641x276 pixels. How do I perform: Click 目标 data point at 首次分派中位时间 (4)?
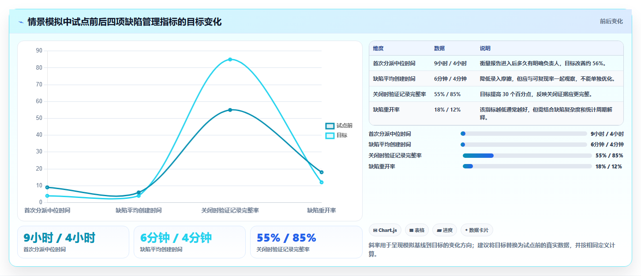click(47, 196)
